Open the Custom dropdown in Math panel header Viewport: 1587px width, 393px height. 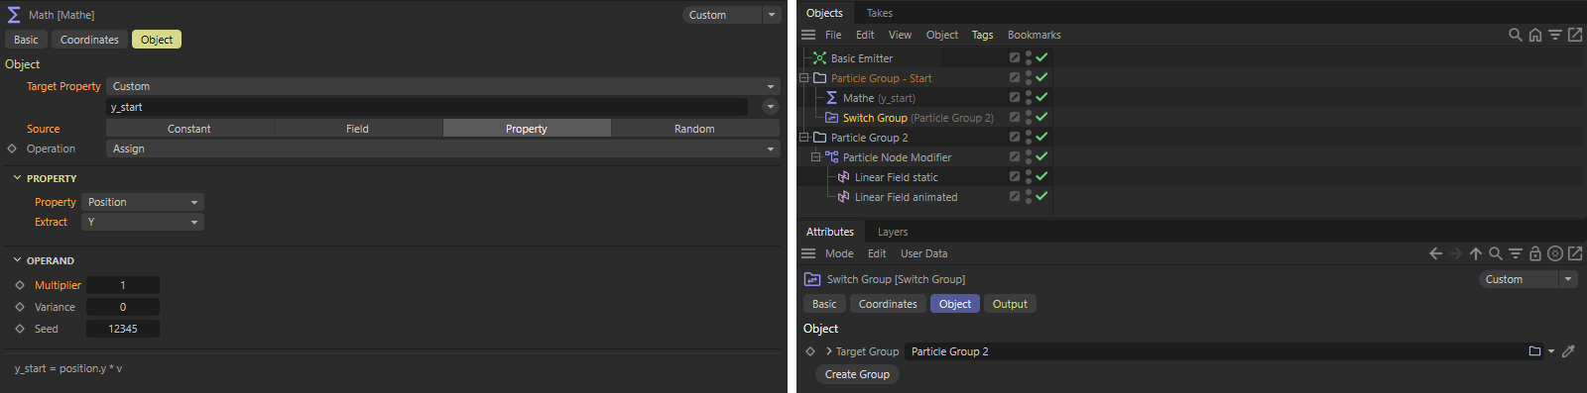pos(732,15)
